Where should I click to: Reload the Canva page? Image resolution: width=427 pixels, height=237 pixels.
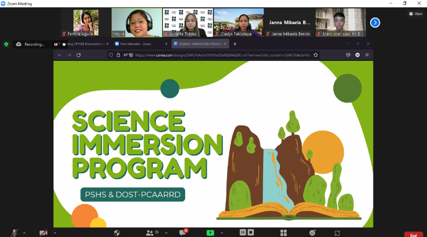[78, 55]
